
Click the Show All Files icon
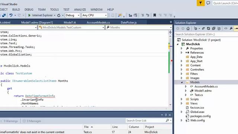219,28
